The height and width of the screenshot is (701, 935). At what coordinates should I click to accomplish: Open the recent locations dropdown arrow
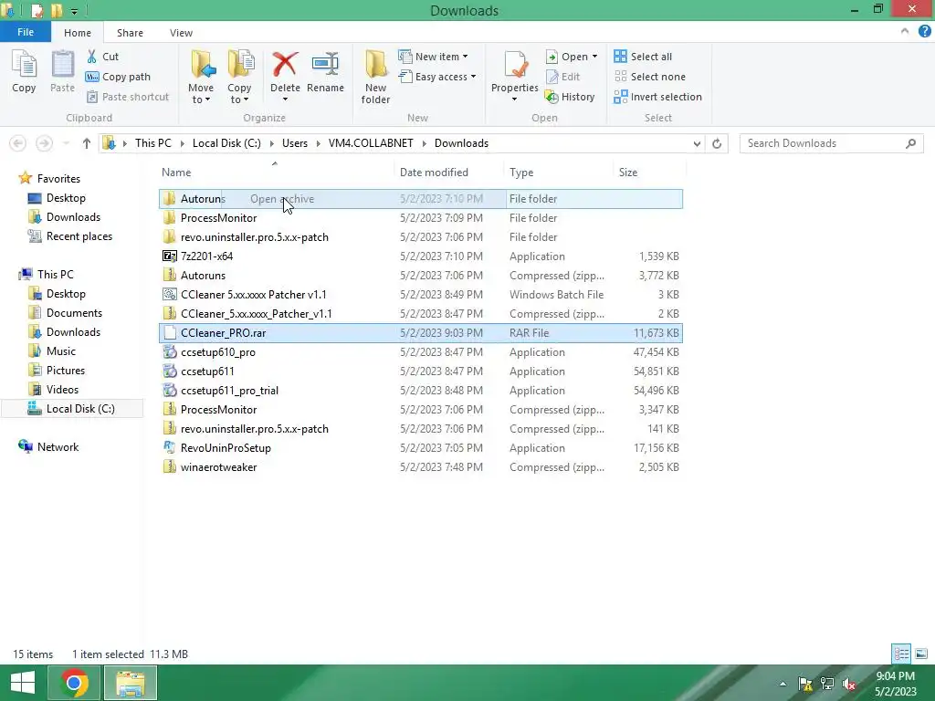pyautogui.click(x=66, y=143)
